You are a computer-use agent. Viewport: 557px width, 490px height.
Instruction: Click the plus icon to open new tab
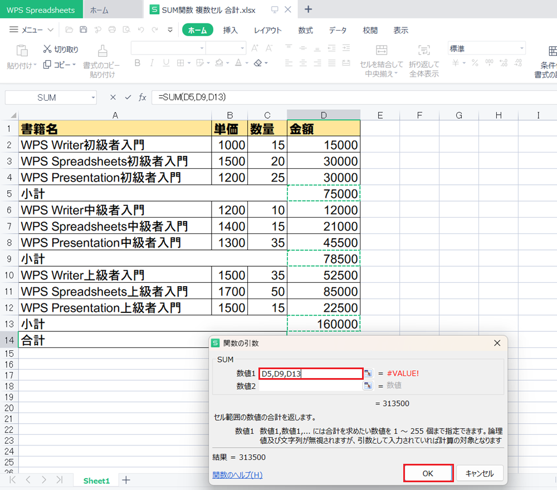click(x=309, y=9)
